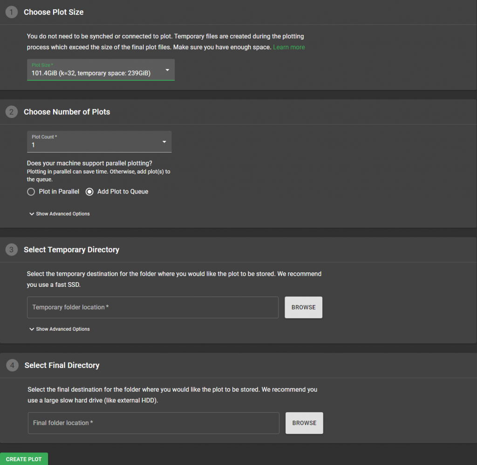Focus the Final folder location field

(x=153, y=423)
